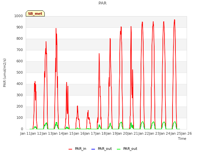Click the highest red peak near 970
The height and width of the screenshot is (155, 206).
174,20
